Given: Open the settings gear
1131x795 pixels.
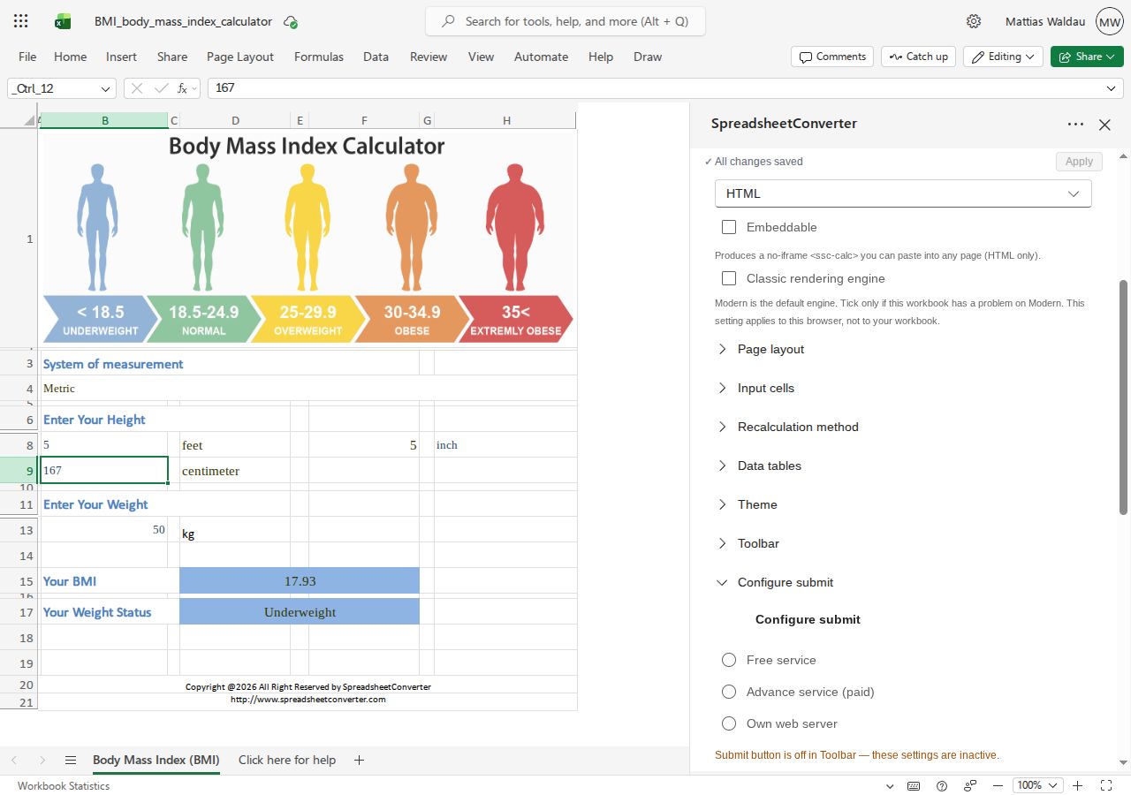Looking at the screenshot, I should pyautogui.click(x=974, y=21).
